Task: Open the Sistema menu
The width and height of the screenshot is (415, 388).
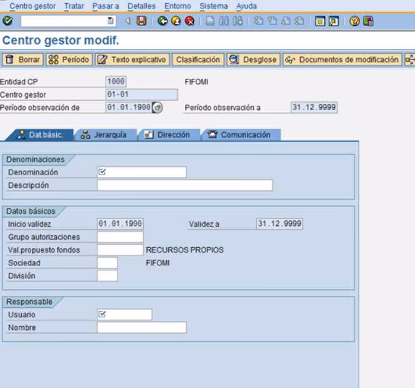Action: click(214, 6)
